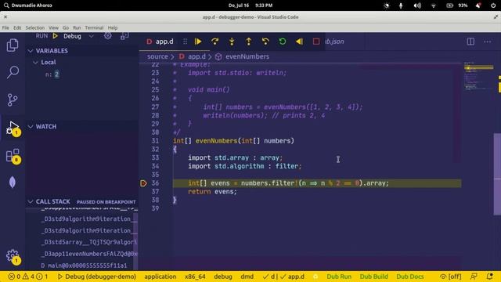Open the Manage gear in activity bar
501x282 pixels.
pyautogui.click(x=13, y=256)
